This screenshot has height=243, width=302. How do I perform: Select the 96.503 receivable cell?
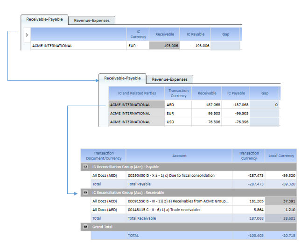pyautogui.click(x=207, y=114)
